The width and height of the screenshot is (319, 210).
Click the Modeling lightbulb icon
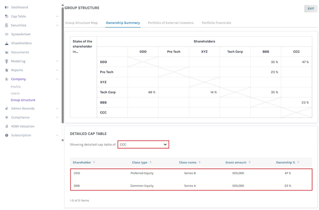click(x=7, y=61)
